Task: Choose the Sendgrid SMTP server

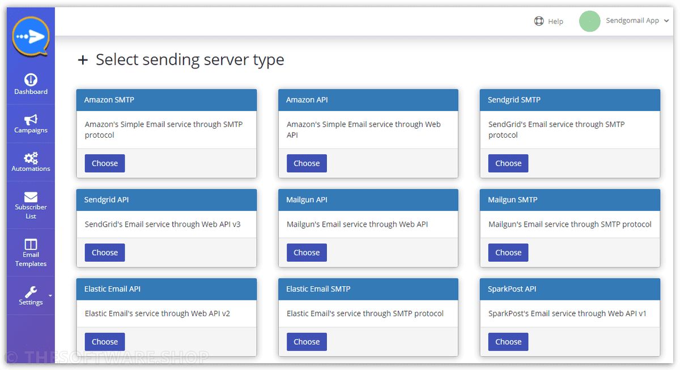Action: point(508,163)
